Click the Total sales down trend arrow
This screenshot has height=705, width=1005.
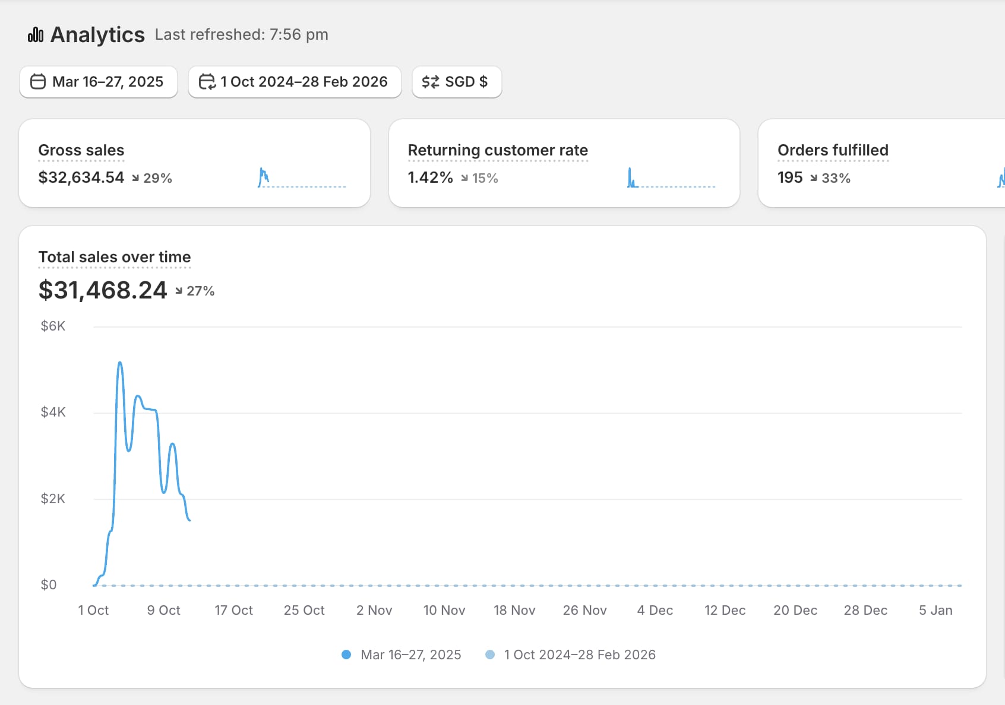coord(179,291)
